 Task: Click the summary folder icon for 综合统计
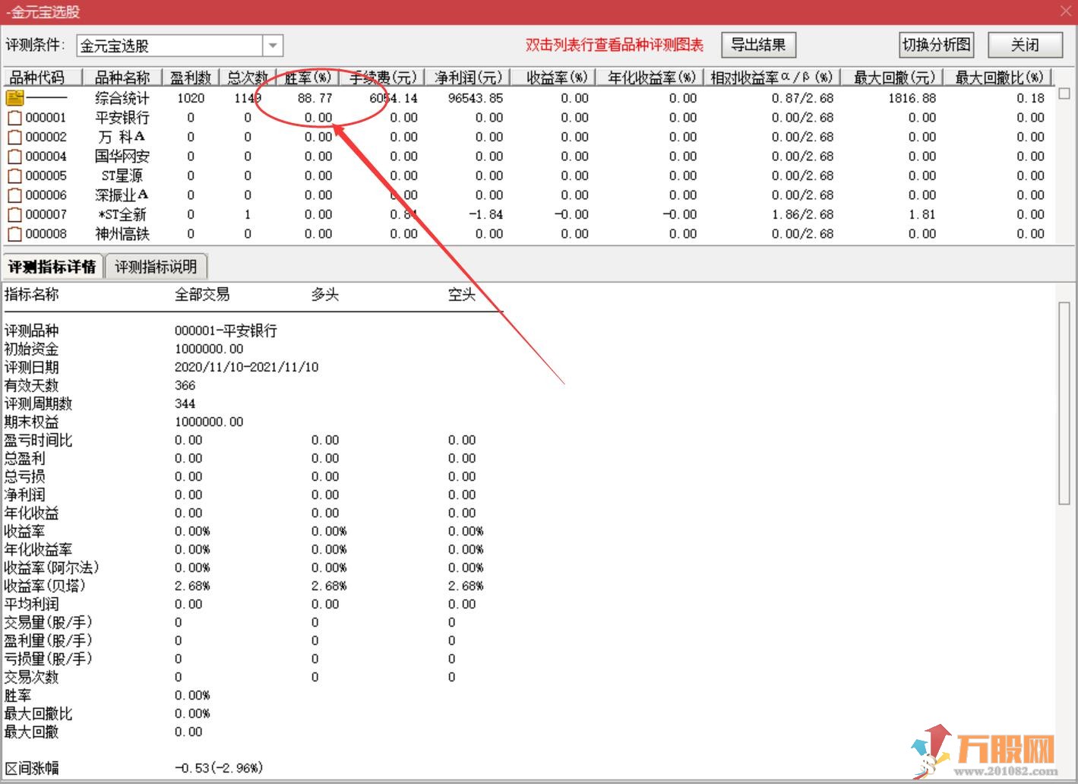tap(14, 98)
